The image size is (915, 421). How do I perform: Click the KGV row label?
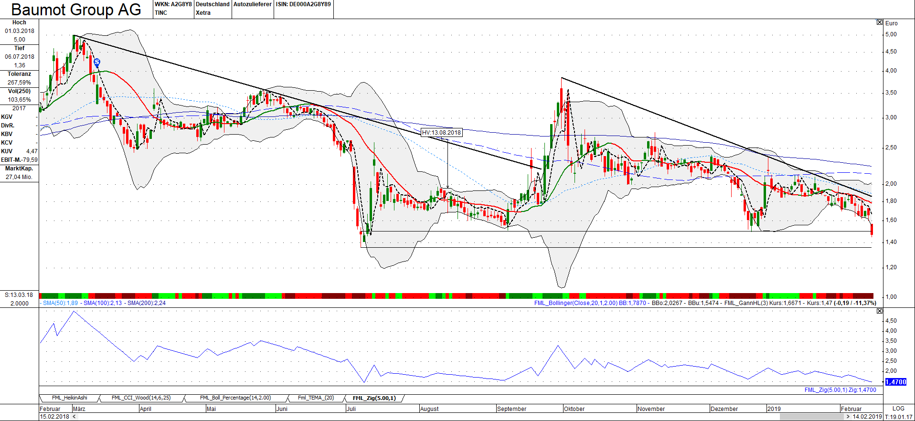(x=7, y=117)
